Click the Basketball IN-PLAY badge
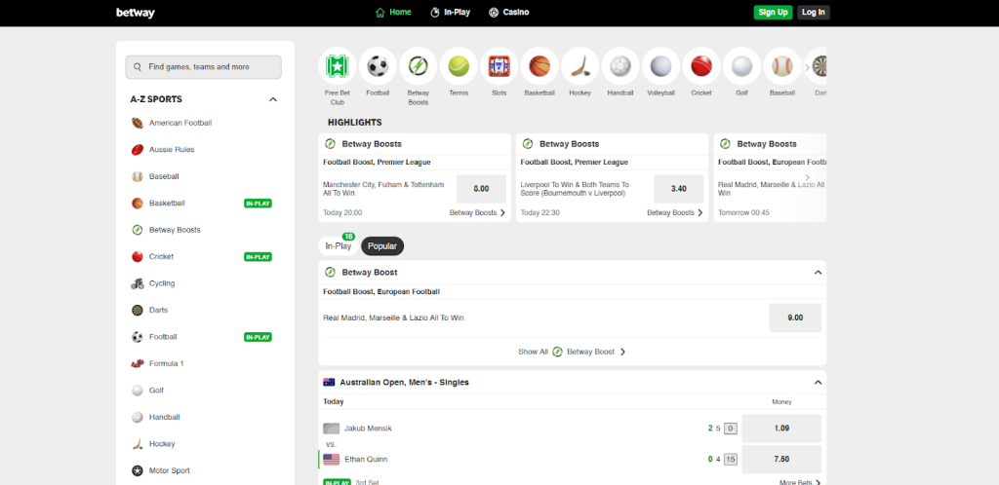This screenshot has width=999, height=485. pos(258,204)
